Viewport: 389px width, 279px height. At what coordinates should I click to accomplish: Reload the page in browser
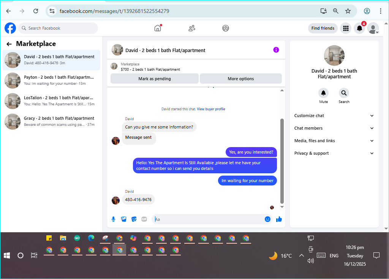tap(36, 11)
